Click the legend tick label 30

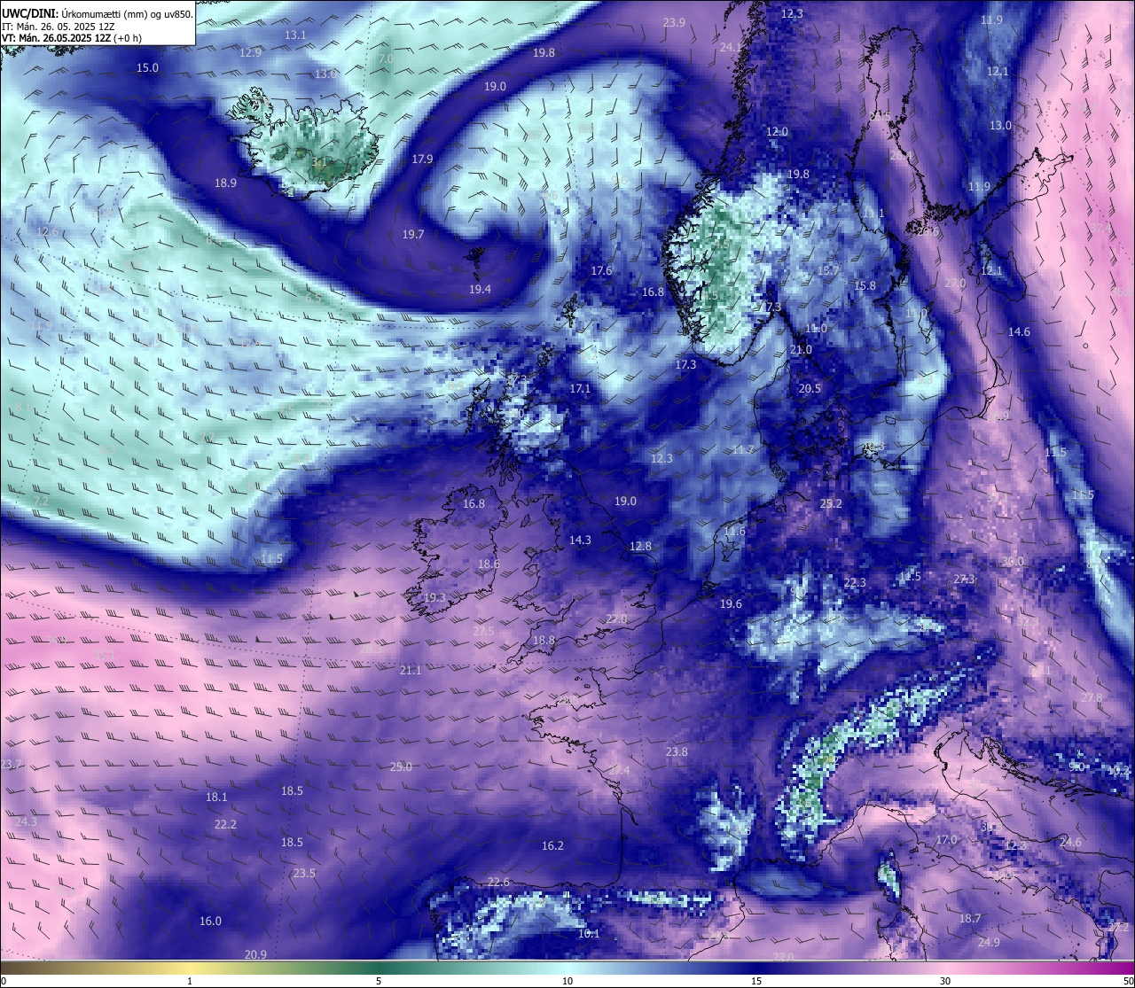click(x=945, y=981)
